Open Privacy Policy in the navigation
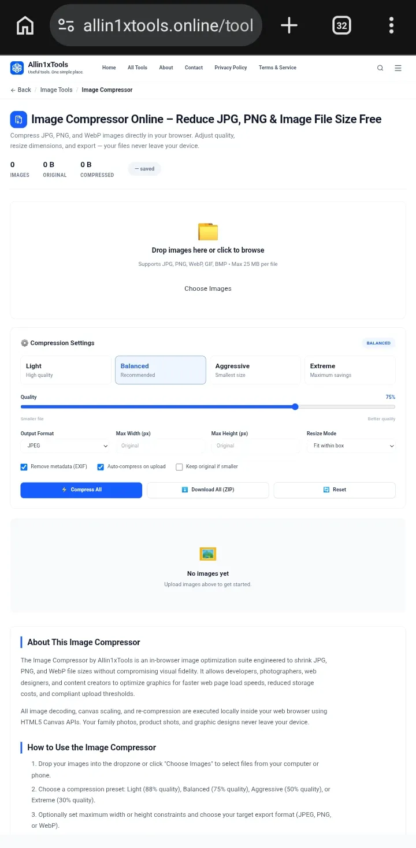The width and height of the screenshot is (416, 848). [231, 68]
